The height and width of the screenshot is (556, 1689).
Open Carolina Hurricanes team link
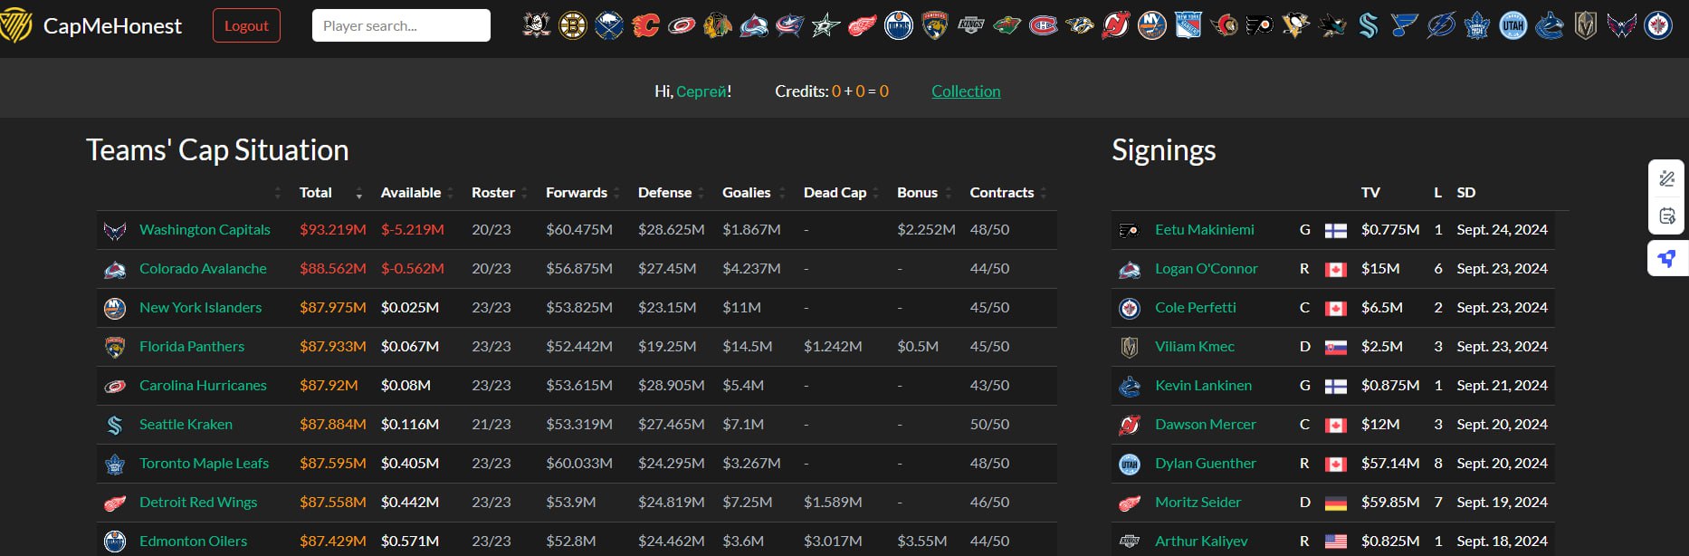pos(203,386)
